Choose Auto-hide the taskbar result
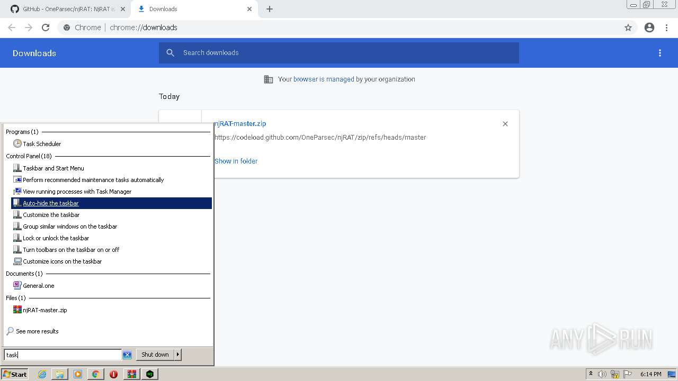Screen dimensions: 678x381 (x=111, y=203)
